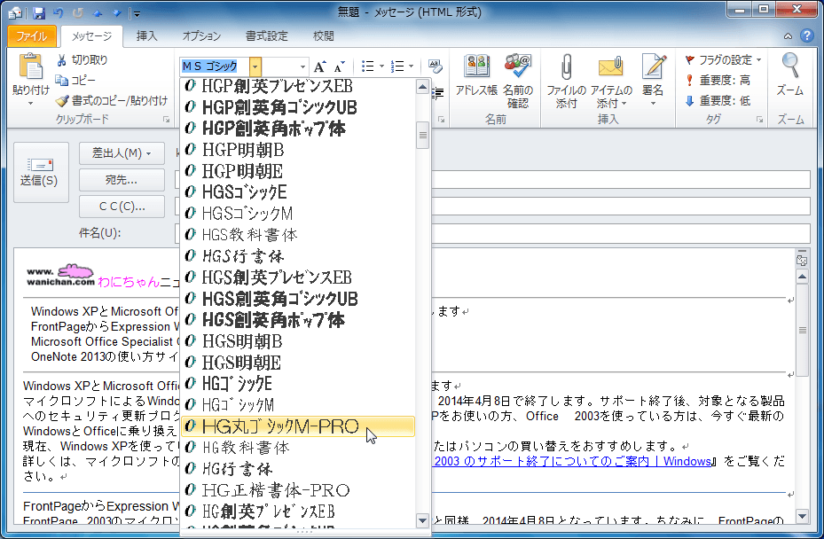Choose HGS教科書体 font
Screen dimensions: 824x539
[298, 235]
